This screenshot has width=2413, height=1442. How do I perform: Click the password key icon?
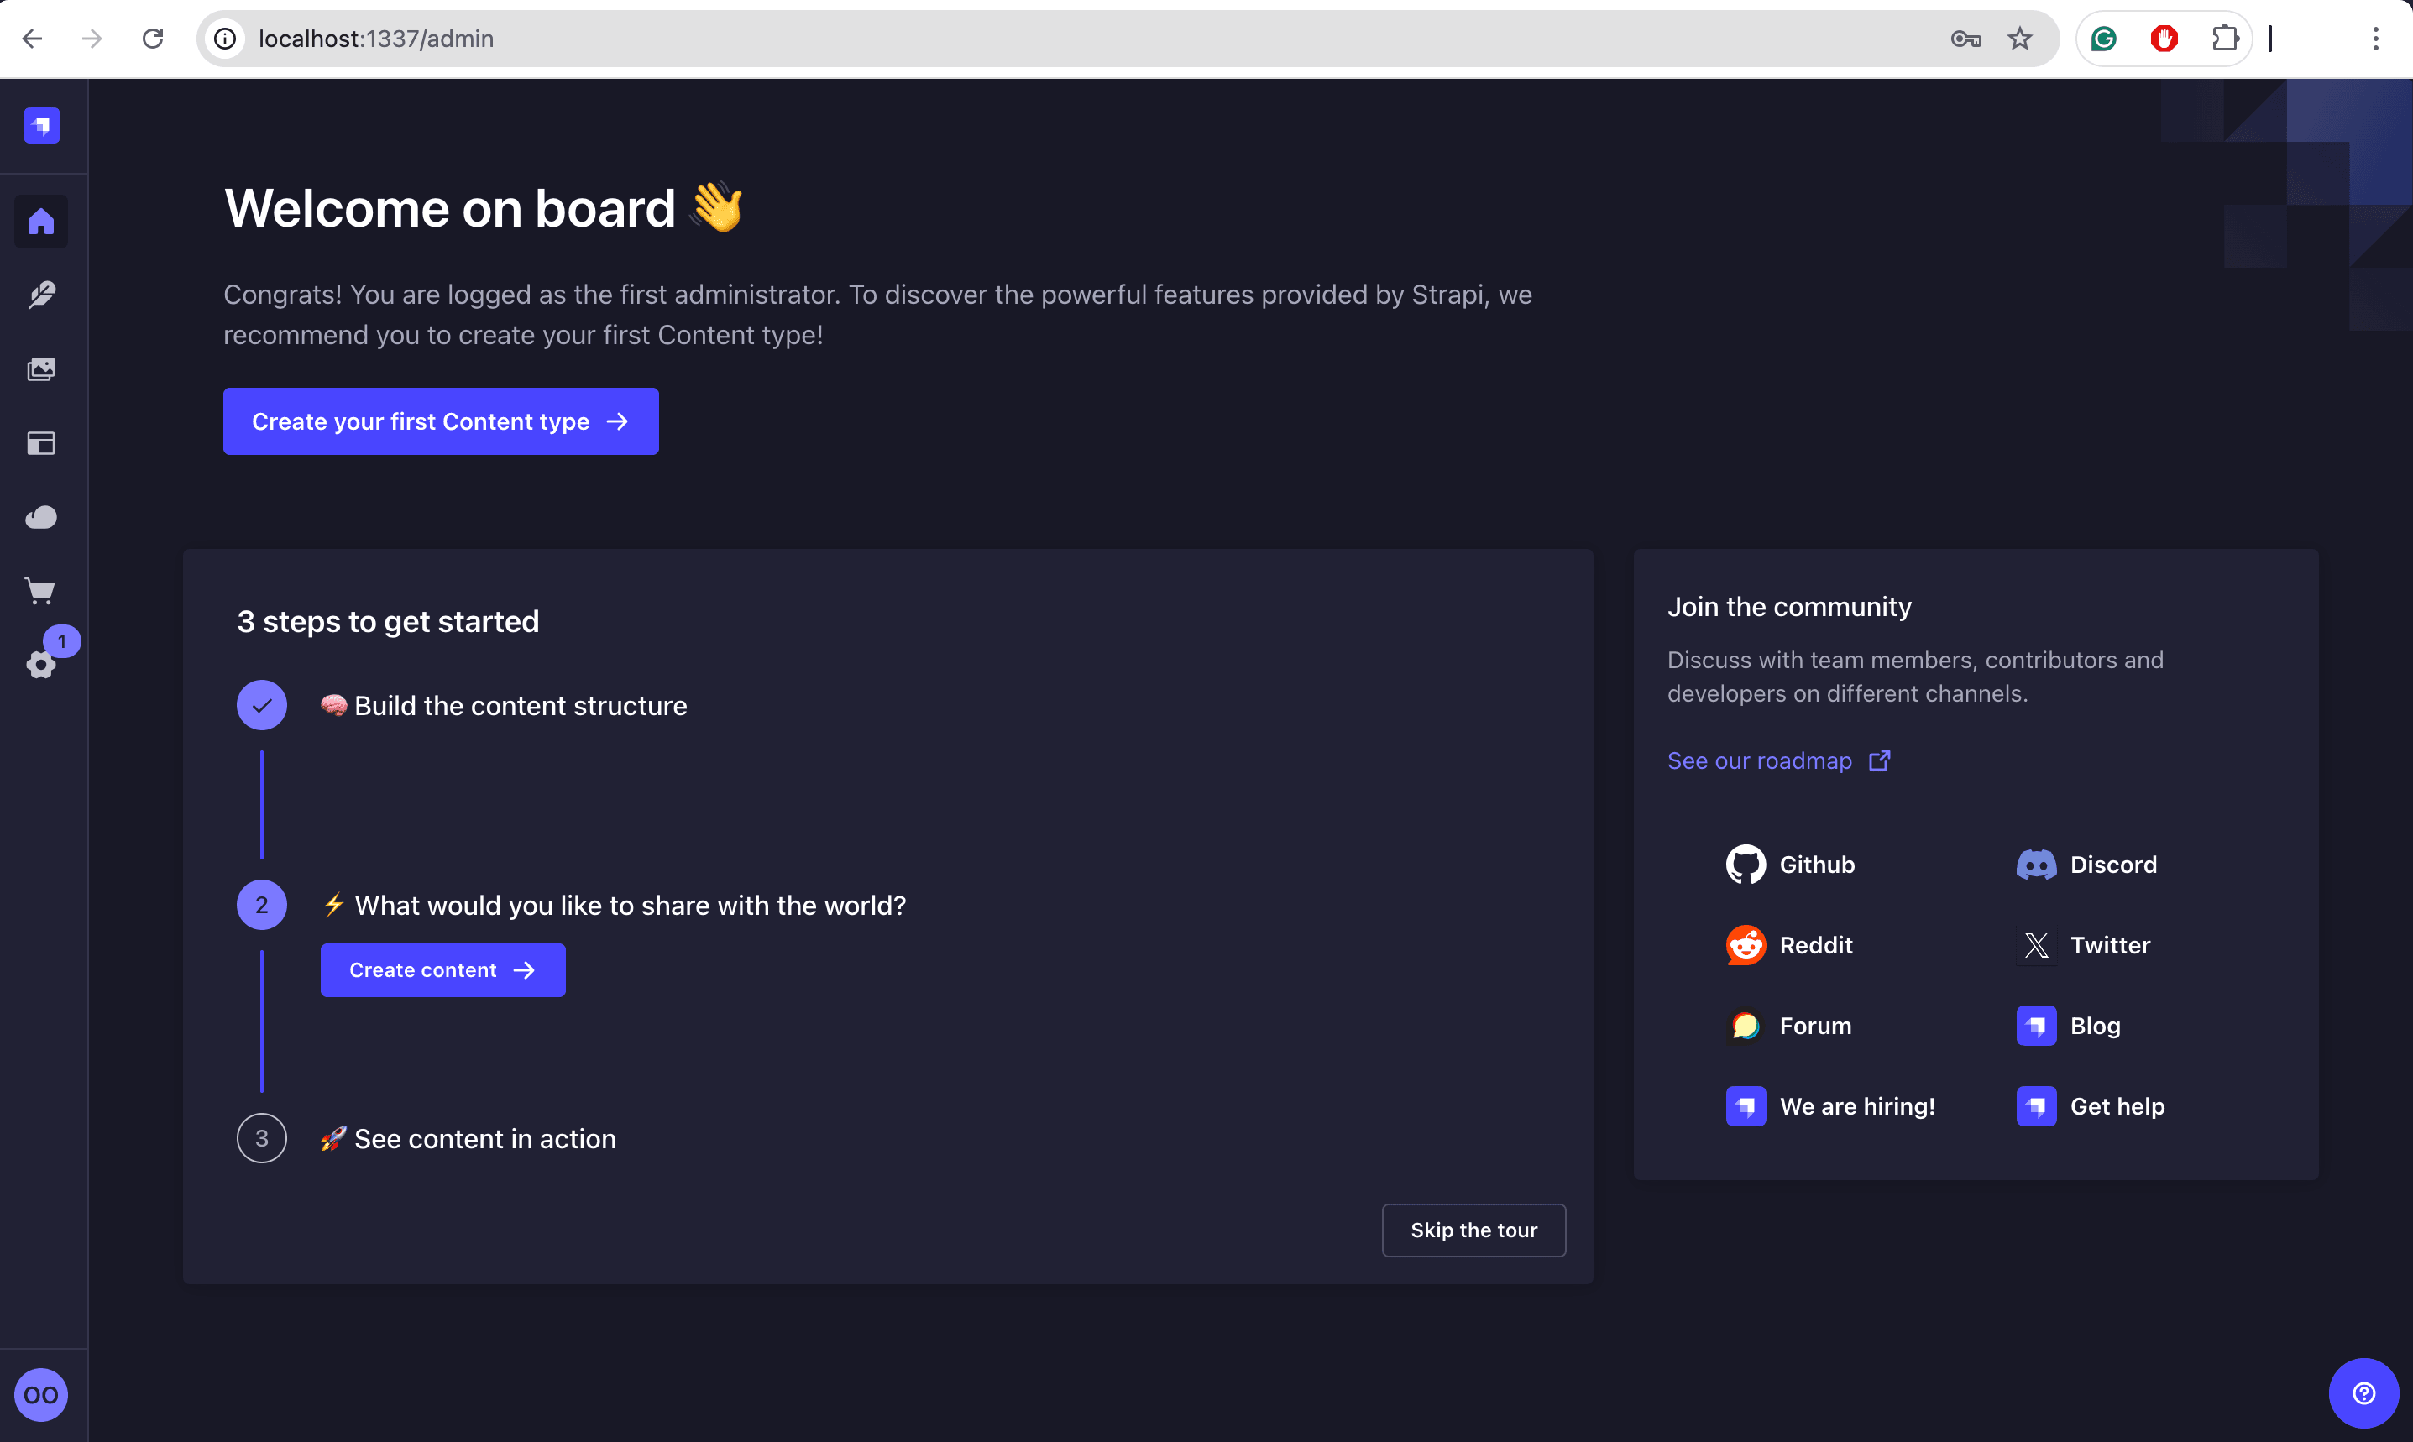tap(1965, 39)
